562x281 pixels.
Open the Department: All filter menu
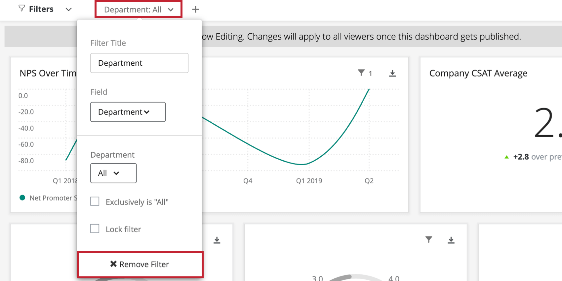pyautogui.click(x=138, y=9)
